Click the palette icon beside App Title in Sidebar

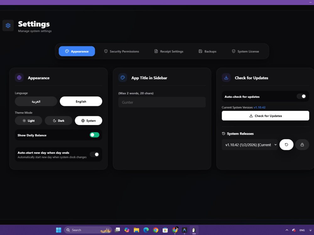pos(123,77)
